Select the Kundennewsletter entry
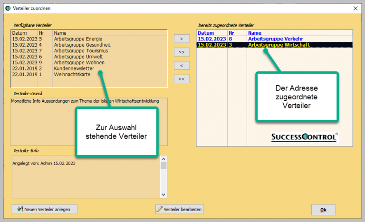Image resolution: width=365 pixels, height=222 pixels. point(74,68)
